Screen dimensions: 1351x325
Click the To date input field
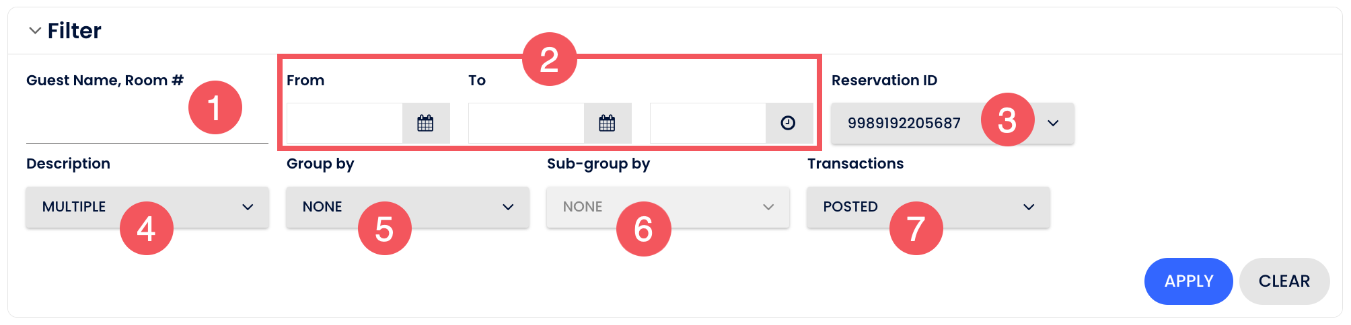pyautogui.click(x=526, y=123)
